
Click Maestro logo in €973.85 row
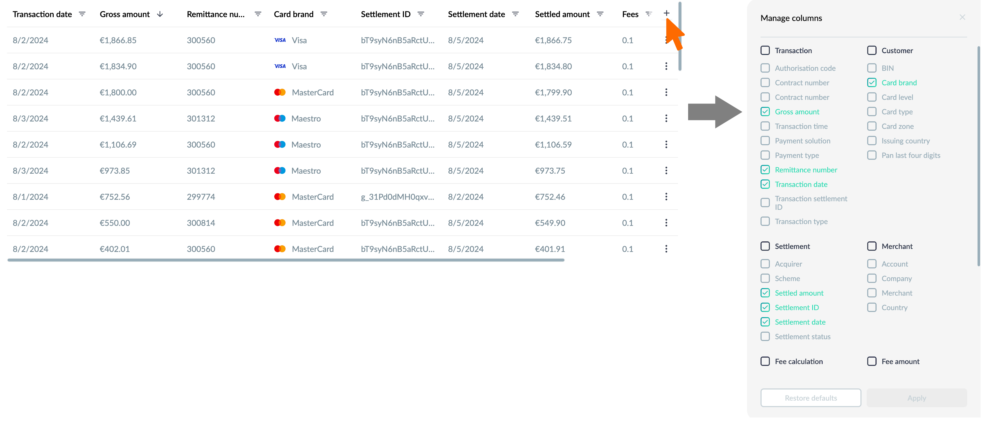(280, 170)
